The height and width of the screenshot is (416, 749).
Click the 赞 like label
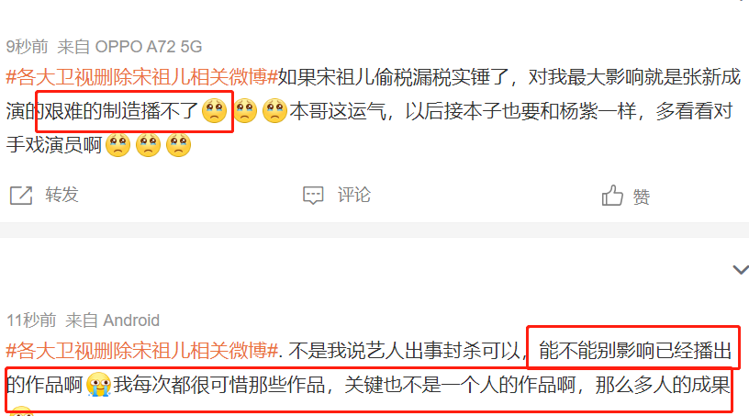click(x=641, y=197)
